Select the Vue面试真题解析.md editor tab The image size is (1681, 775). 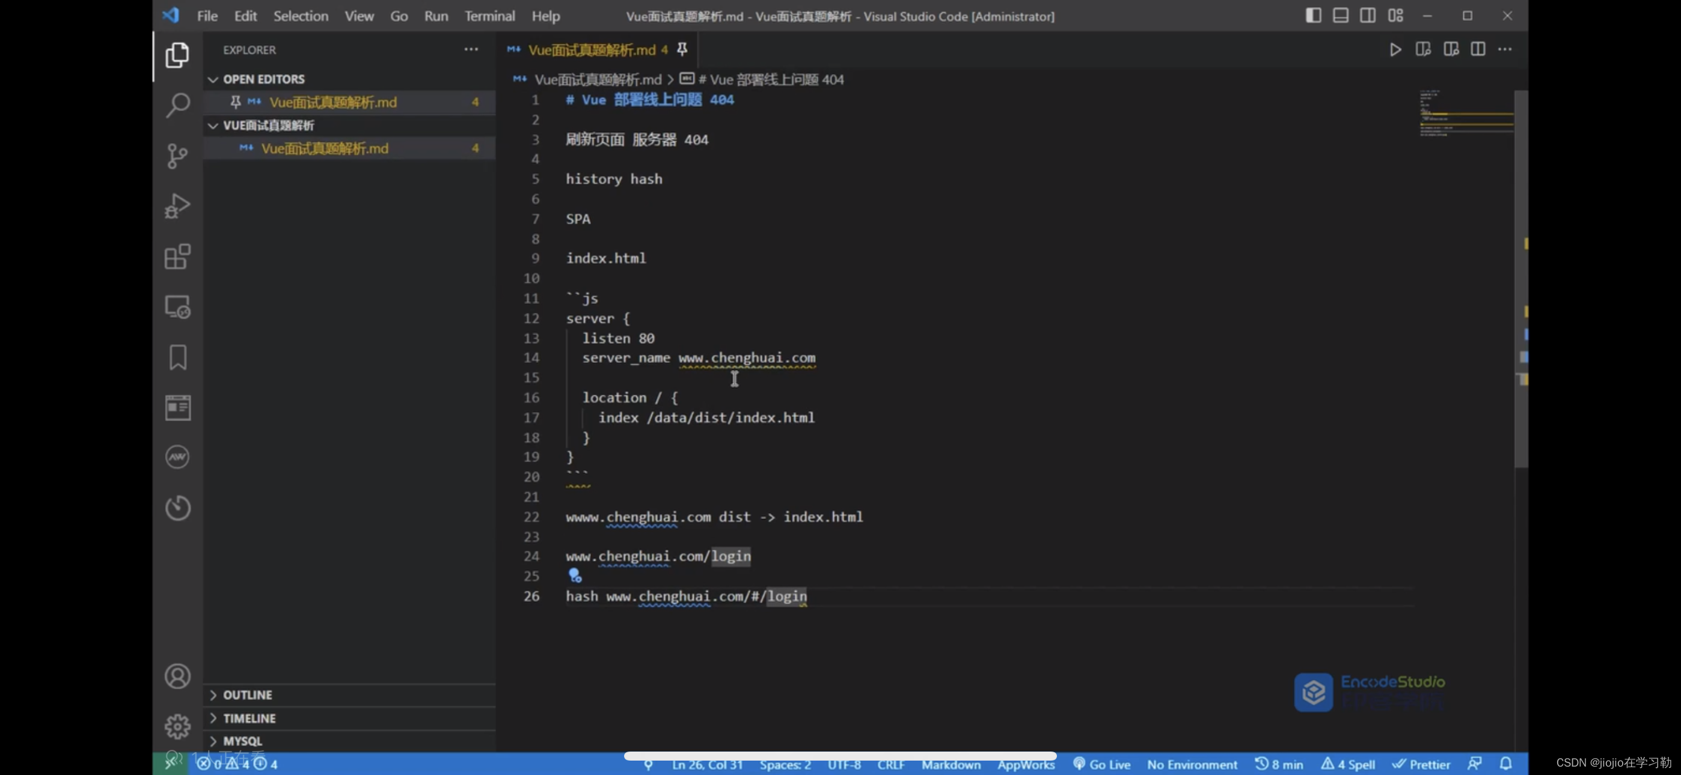click(597, 50)
